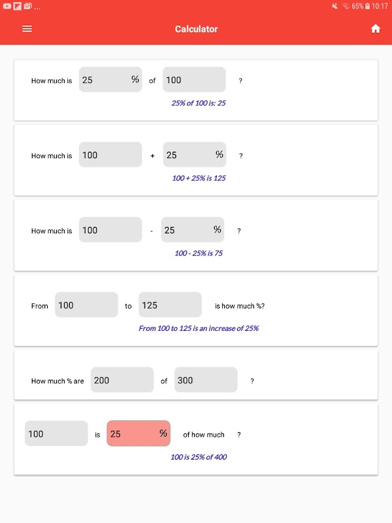
Task: Tap the muted sound status icon
Action: tap(335, 6)
